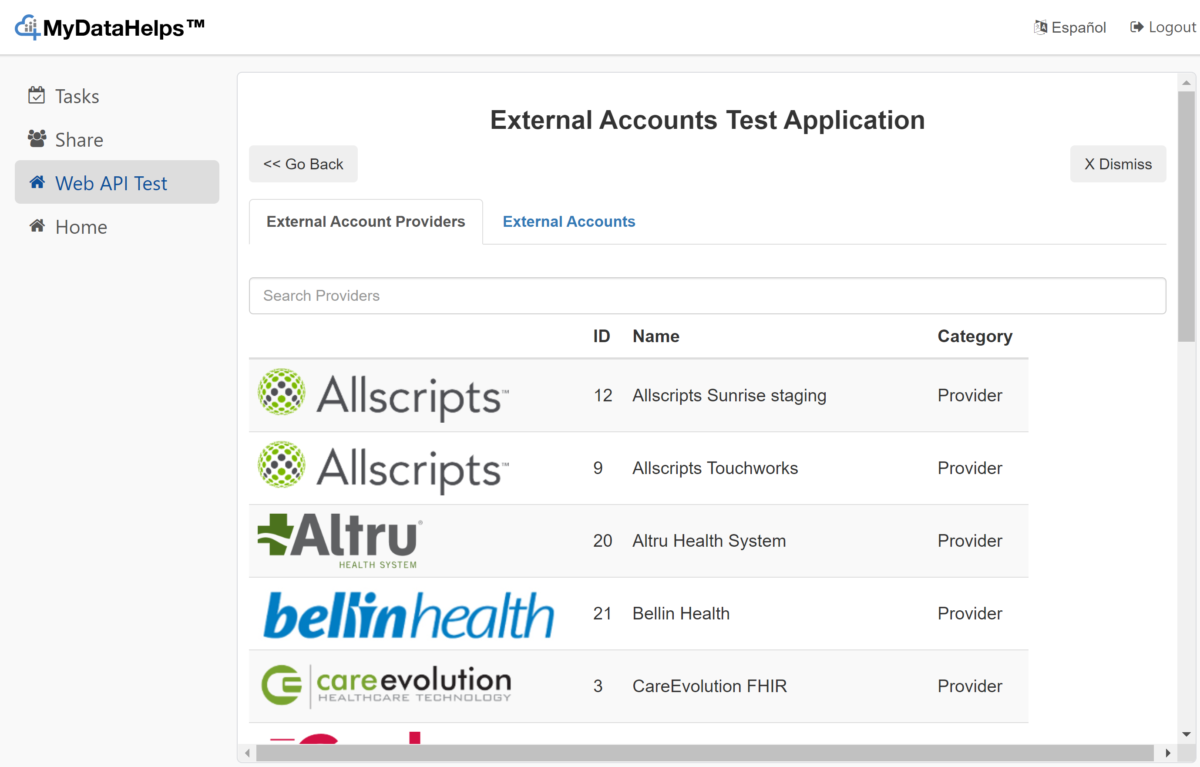
Task: Click the Share people icon in sidebar
Action: (x=37, y=139)
